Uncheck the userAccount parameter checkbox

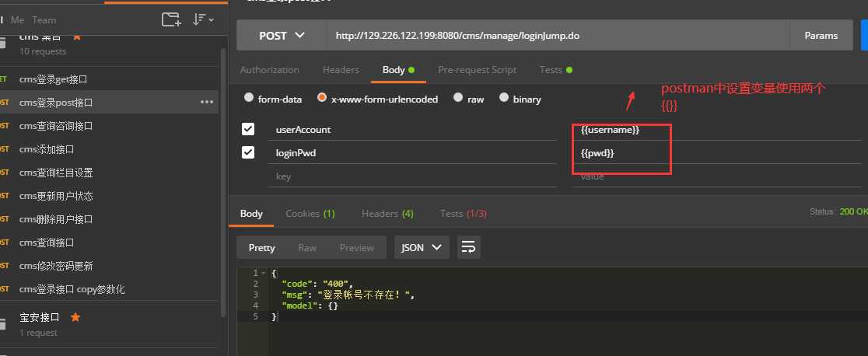248,129
